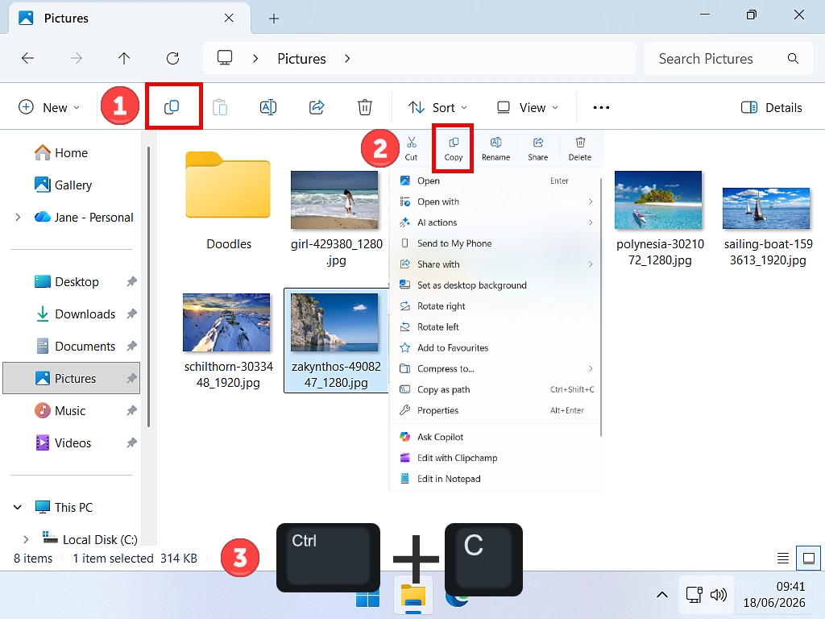Expand the Compress to... submenu
Screen dimensions: 825x619
[591, 368]
